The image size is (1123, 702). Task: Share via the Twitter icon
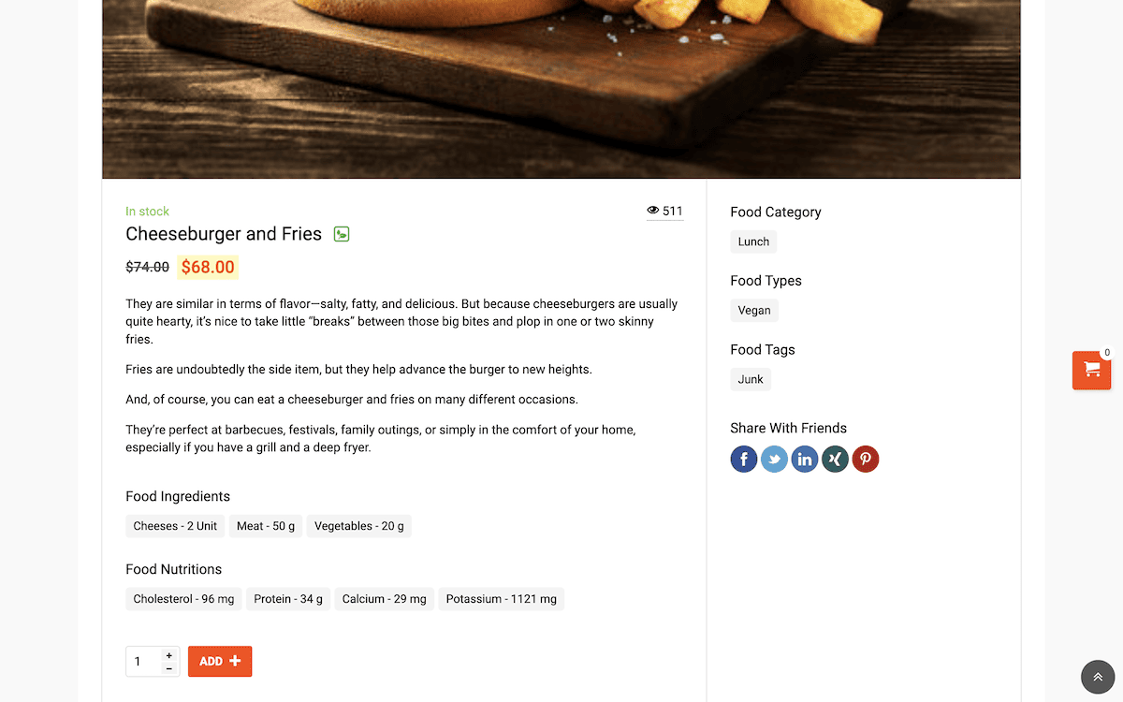[774, 460]
